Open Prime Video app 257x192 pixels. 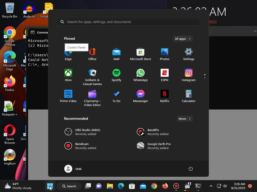coord(68,96)
